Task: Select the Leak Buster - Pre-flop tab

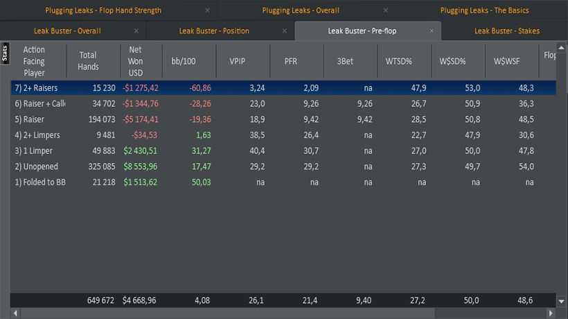Action: 362,31
